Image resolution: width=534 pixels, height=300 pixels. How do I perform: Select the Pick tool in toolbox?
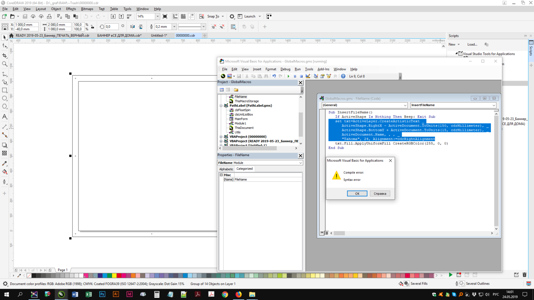click(5, 37)
